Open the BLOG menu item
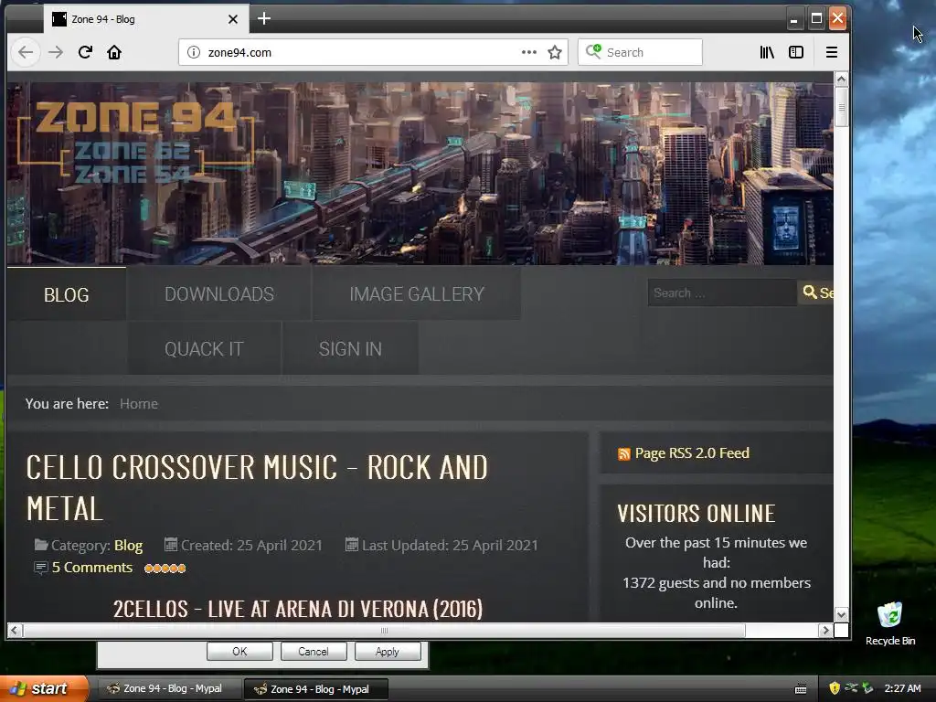The height and width of the screenshot is (702, 936). pos(66,295)
